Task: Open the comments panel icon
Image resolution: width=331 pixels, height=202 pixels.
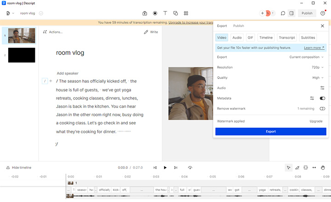Action: [283, 13]
